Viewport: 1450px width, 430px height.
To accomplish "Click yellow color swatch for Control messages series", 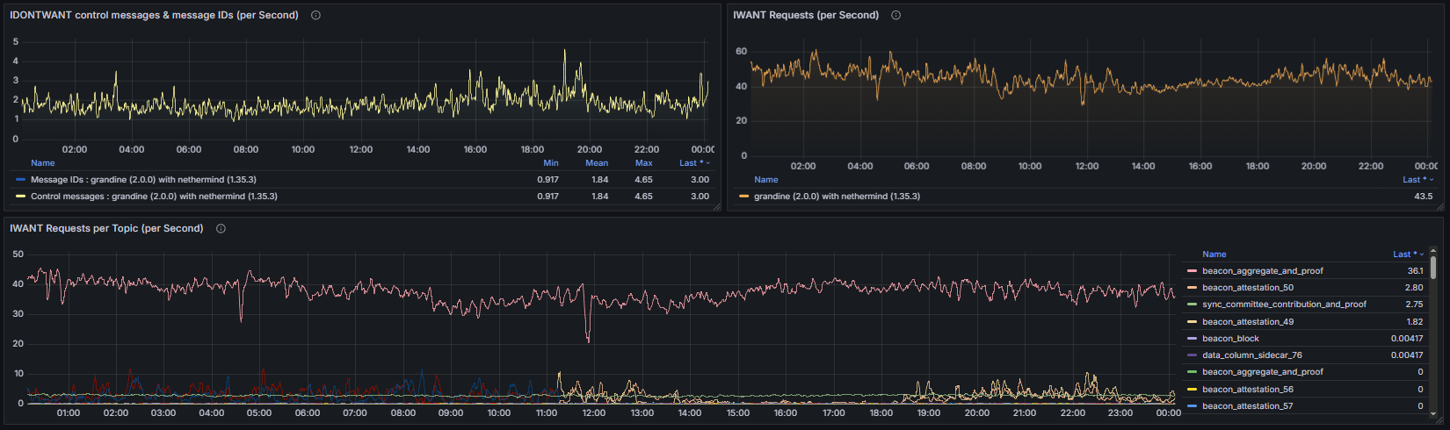I will tap(21, 197).
